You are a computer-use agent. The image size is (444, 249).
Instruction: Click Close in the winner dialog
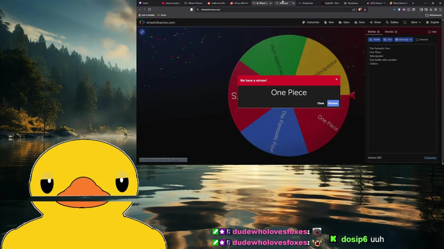321,103
